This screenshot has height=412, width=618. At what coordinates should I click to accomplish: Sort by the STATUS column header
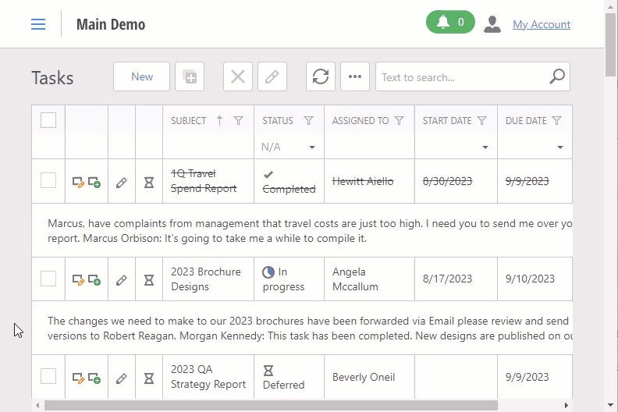pyautogui.click(x=278, y=121)
